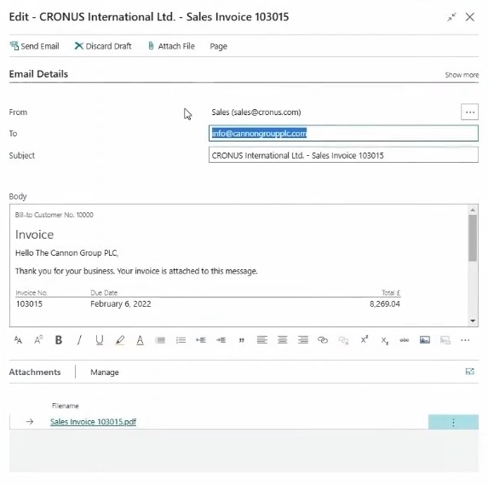
Task: Open the Page menu
Action: [x=219, y=46]
